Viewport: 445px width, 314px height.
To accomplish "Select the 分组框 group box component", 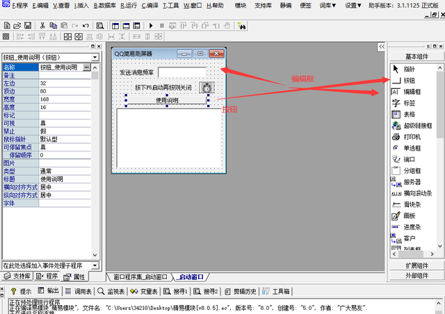I will click(414, 171).
